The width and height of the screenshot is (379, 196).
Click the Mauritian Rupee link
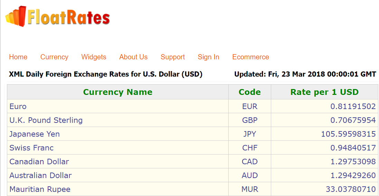(40, 189)
